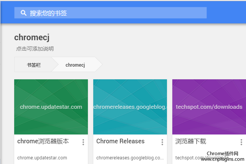Click the 浏览器下载 bookmark title
Screen dimensions: 246x164
coord(191,141)
